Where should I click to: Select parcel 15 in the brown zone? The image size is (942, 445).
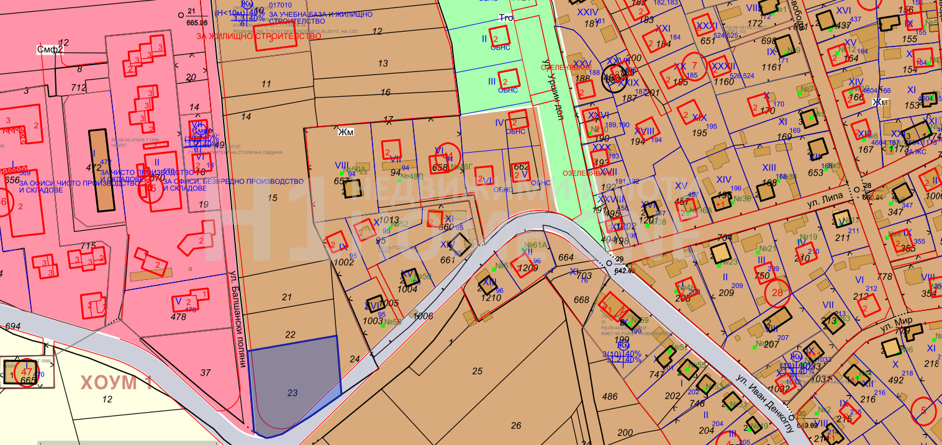point(272,197)
